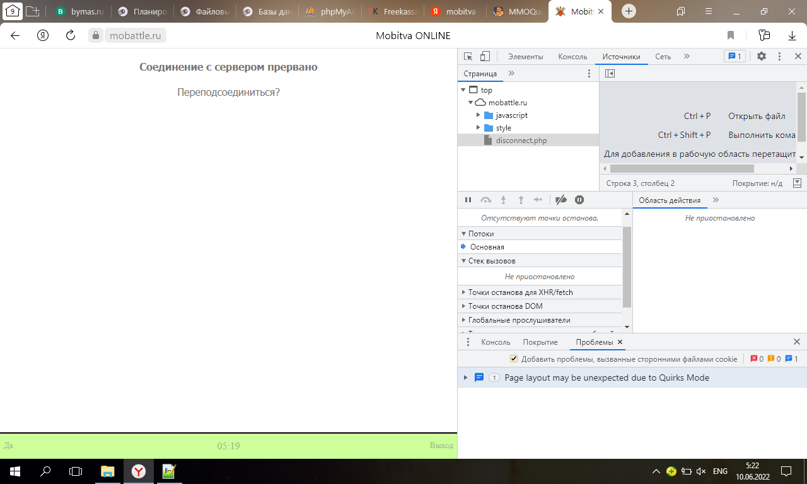807x484 pixels.
Task: Toggle device emulation toolbar icon
Action: pos(485,56)
